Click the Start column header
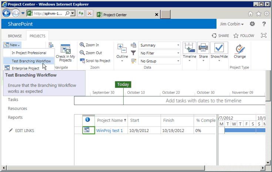 tap(144, 120)
